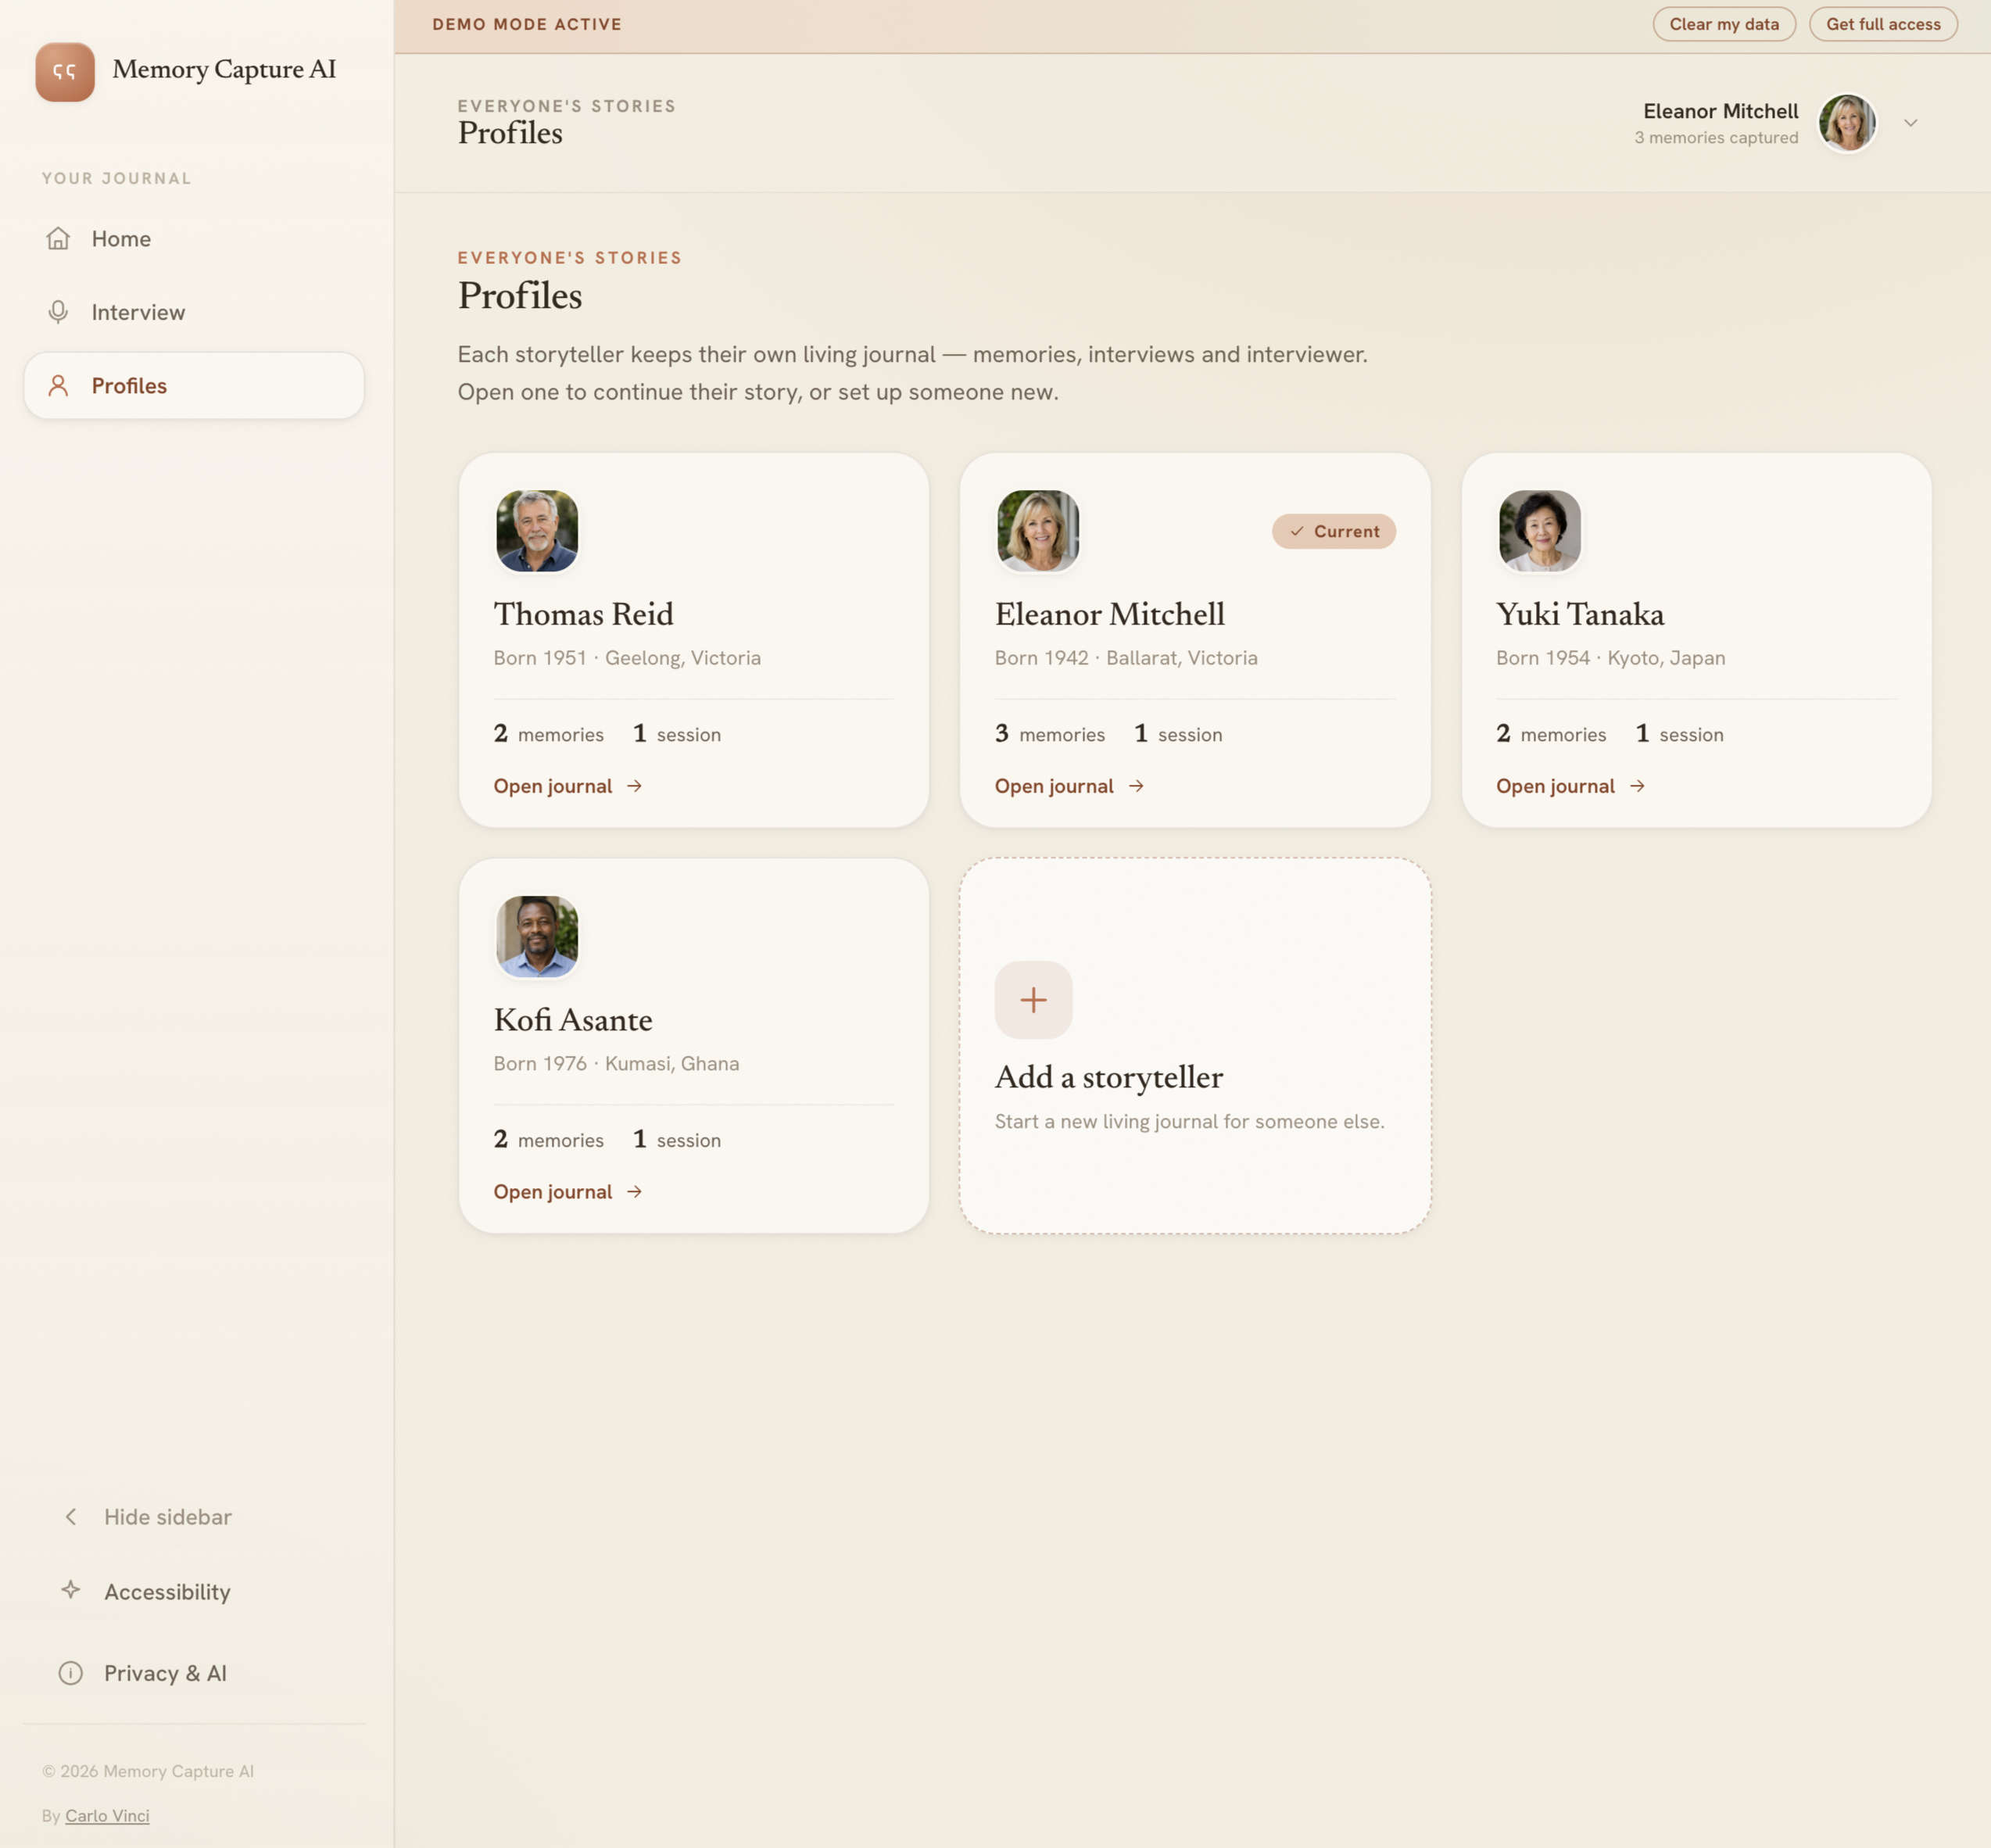Click the '3 memories captured' header text

click(x=1716, y=138)
